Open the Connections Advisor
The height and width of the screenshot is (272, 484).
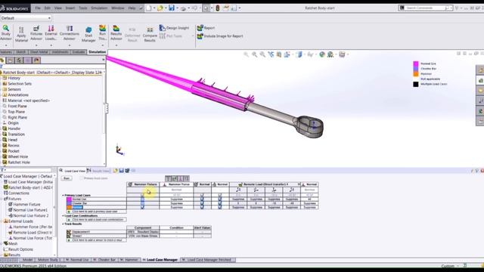[x=69, y=32]
